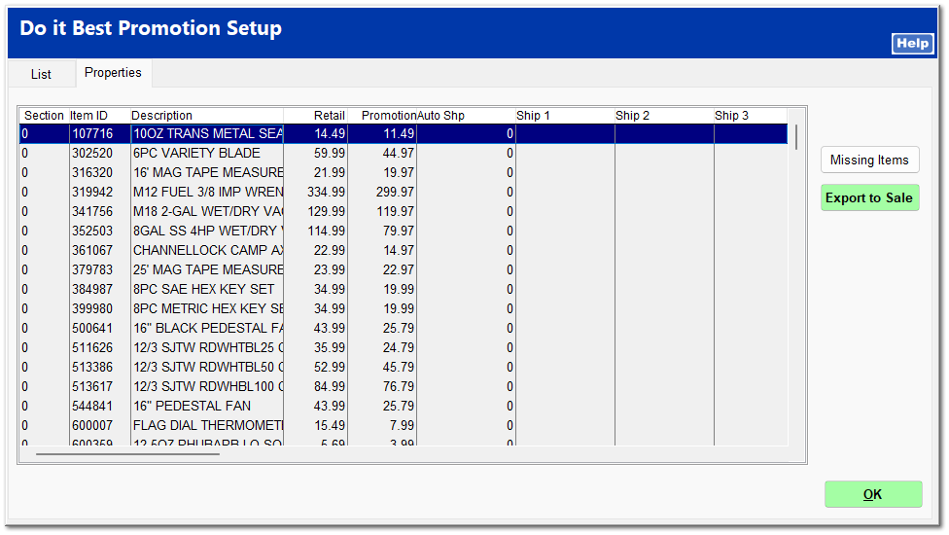The width and height of the screenshot is (949, 535).
Task: Click the Retail column header
Action: pyautogui.click(x=315, y=116)
